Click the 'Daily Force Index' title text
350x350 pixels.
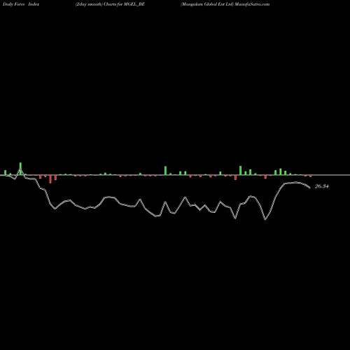tap(21, 4)
